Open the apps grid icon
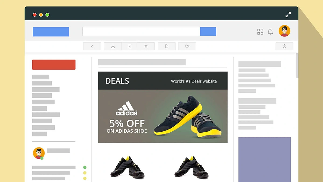The height and width of the screenshot is (182, 323). click(260, 32)
